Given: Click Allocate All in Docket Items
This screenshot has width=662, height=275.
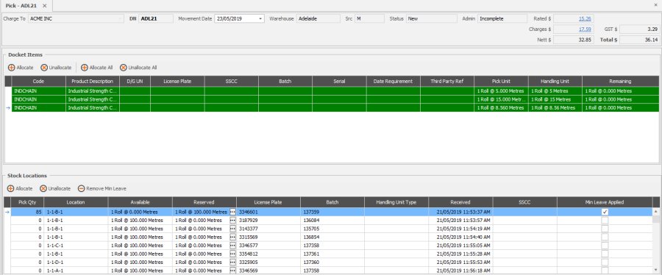Looking at the screenshot, I should 96,68.
